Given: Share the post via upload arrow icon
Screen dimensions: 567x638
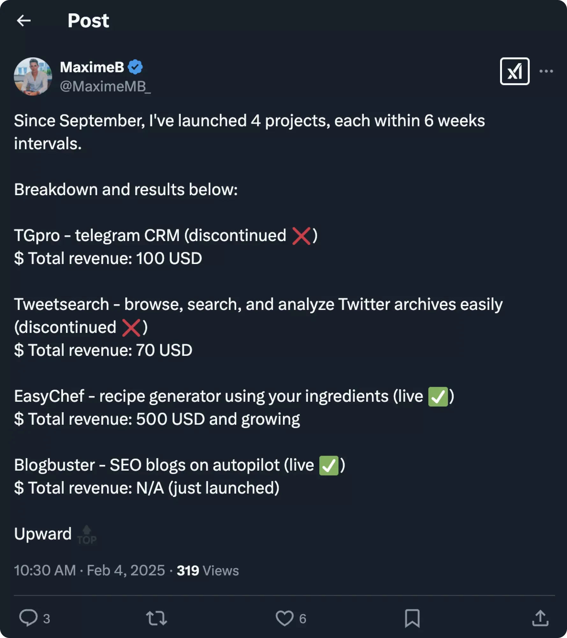Looking at the screenshot, I should point(540,618).
